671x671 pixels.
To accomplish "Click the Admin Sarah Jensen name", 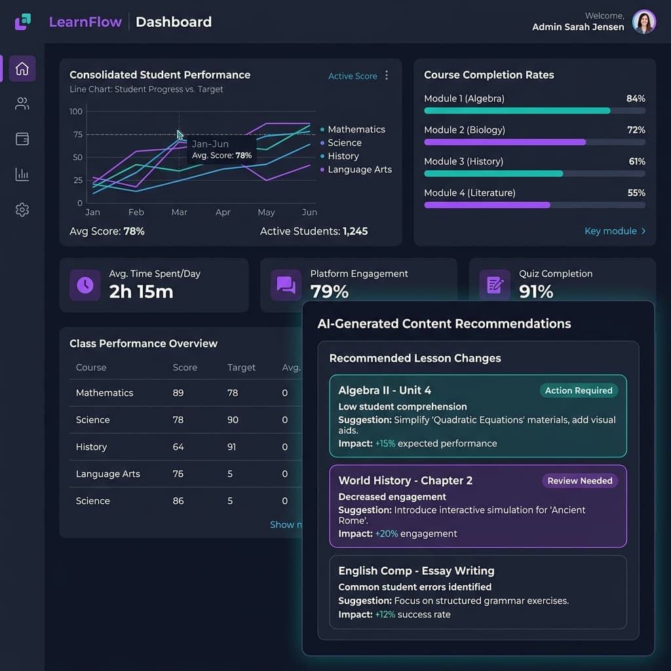I will pos(578,27).
